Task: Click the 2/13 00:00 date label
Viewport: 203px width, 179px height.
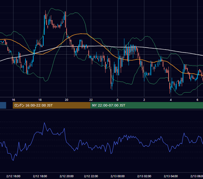Action: (118, 176)
